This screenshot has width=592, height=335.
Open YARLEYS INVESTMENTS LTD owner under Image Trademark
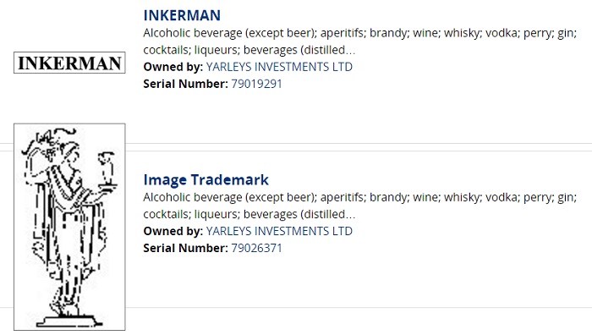(279, 231)
